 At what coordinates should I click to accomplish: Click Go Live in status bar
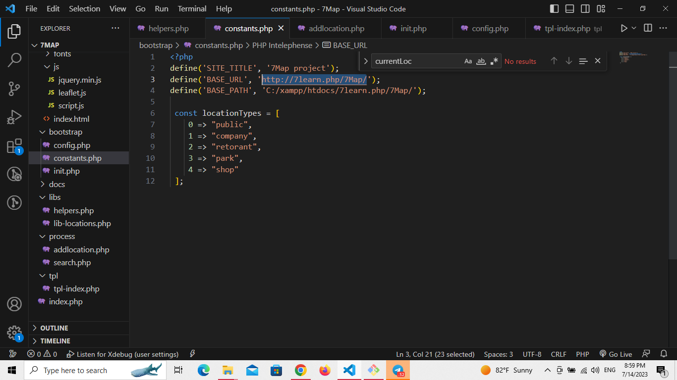coord(616,354)
